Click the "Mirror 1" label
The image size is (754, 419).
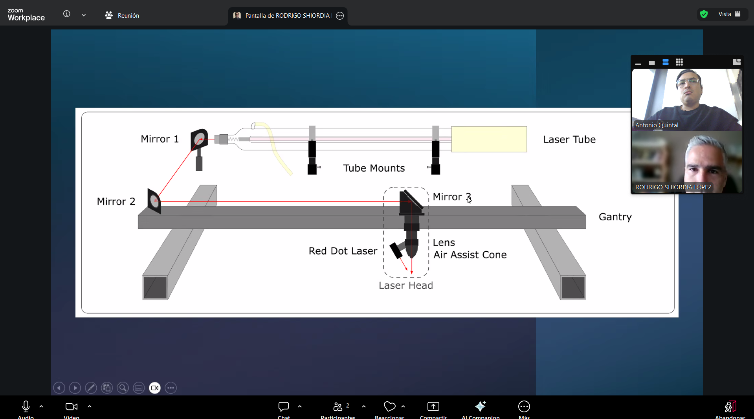(160, 139)
